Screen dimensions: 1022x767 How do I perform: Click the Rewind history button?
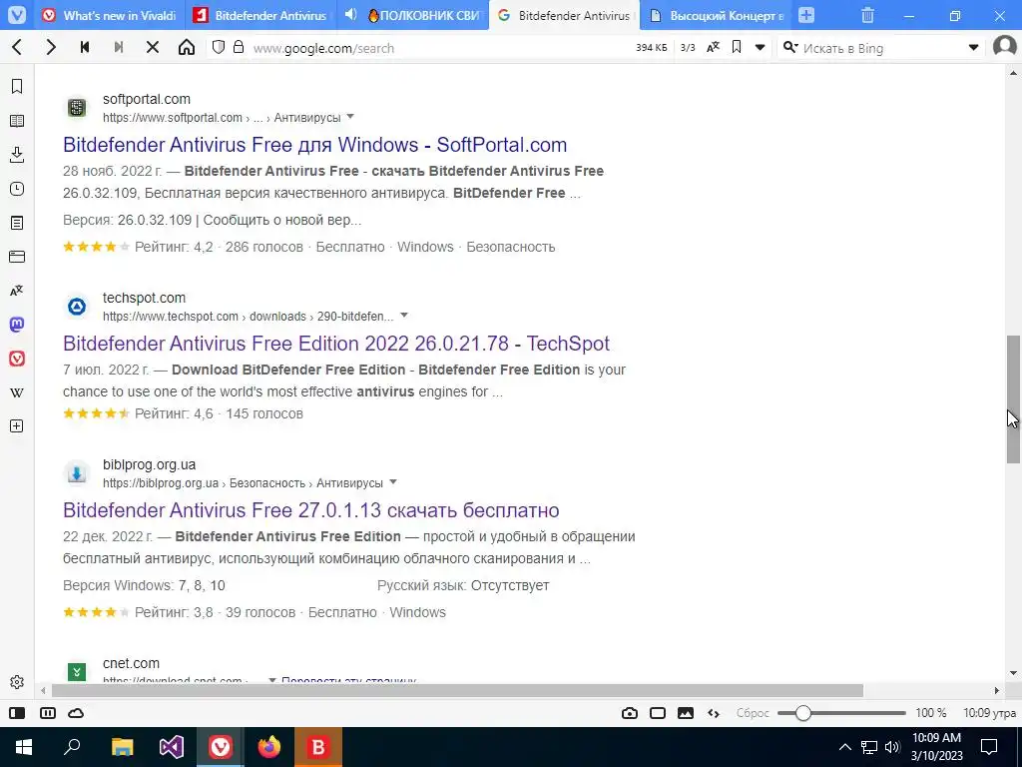pyautogui.click(x=85, y=47)
